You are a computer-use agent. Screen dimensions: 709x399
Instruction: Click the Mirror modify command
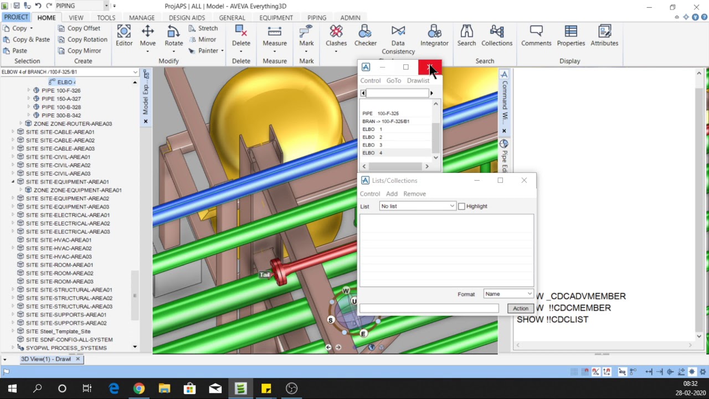tap(202, 39)
